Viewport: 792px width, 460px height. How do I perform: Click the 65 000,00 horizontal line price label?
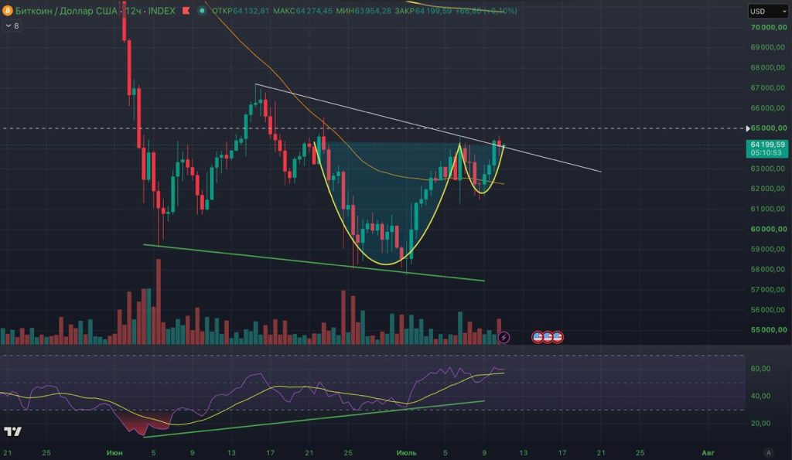768,128
